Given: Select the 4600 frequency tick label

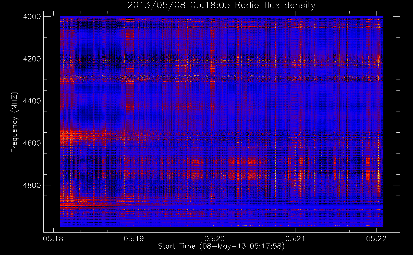Looking at the screenshot, I should pos(32,143).
